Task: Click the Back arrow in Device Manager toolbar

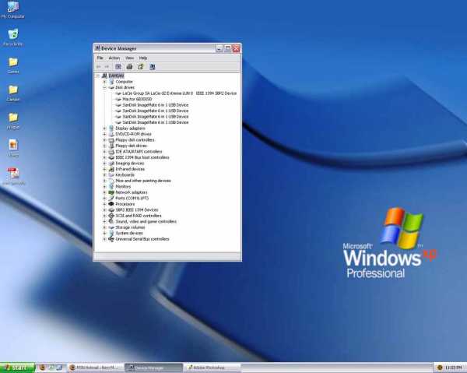Action: pyautogui.click(x=99, y=67)
